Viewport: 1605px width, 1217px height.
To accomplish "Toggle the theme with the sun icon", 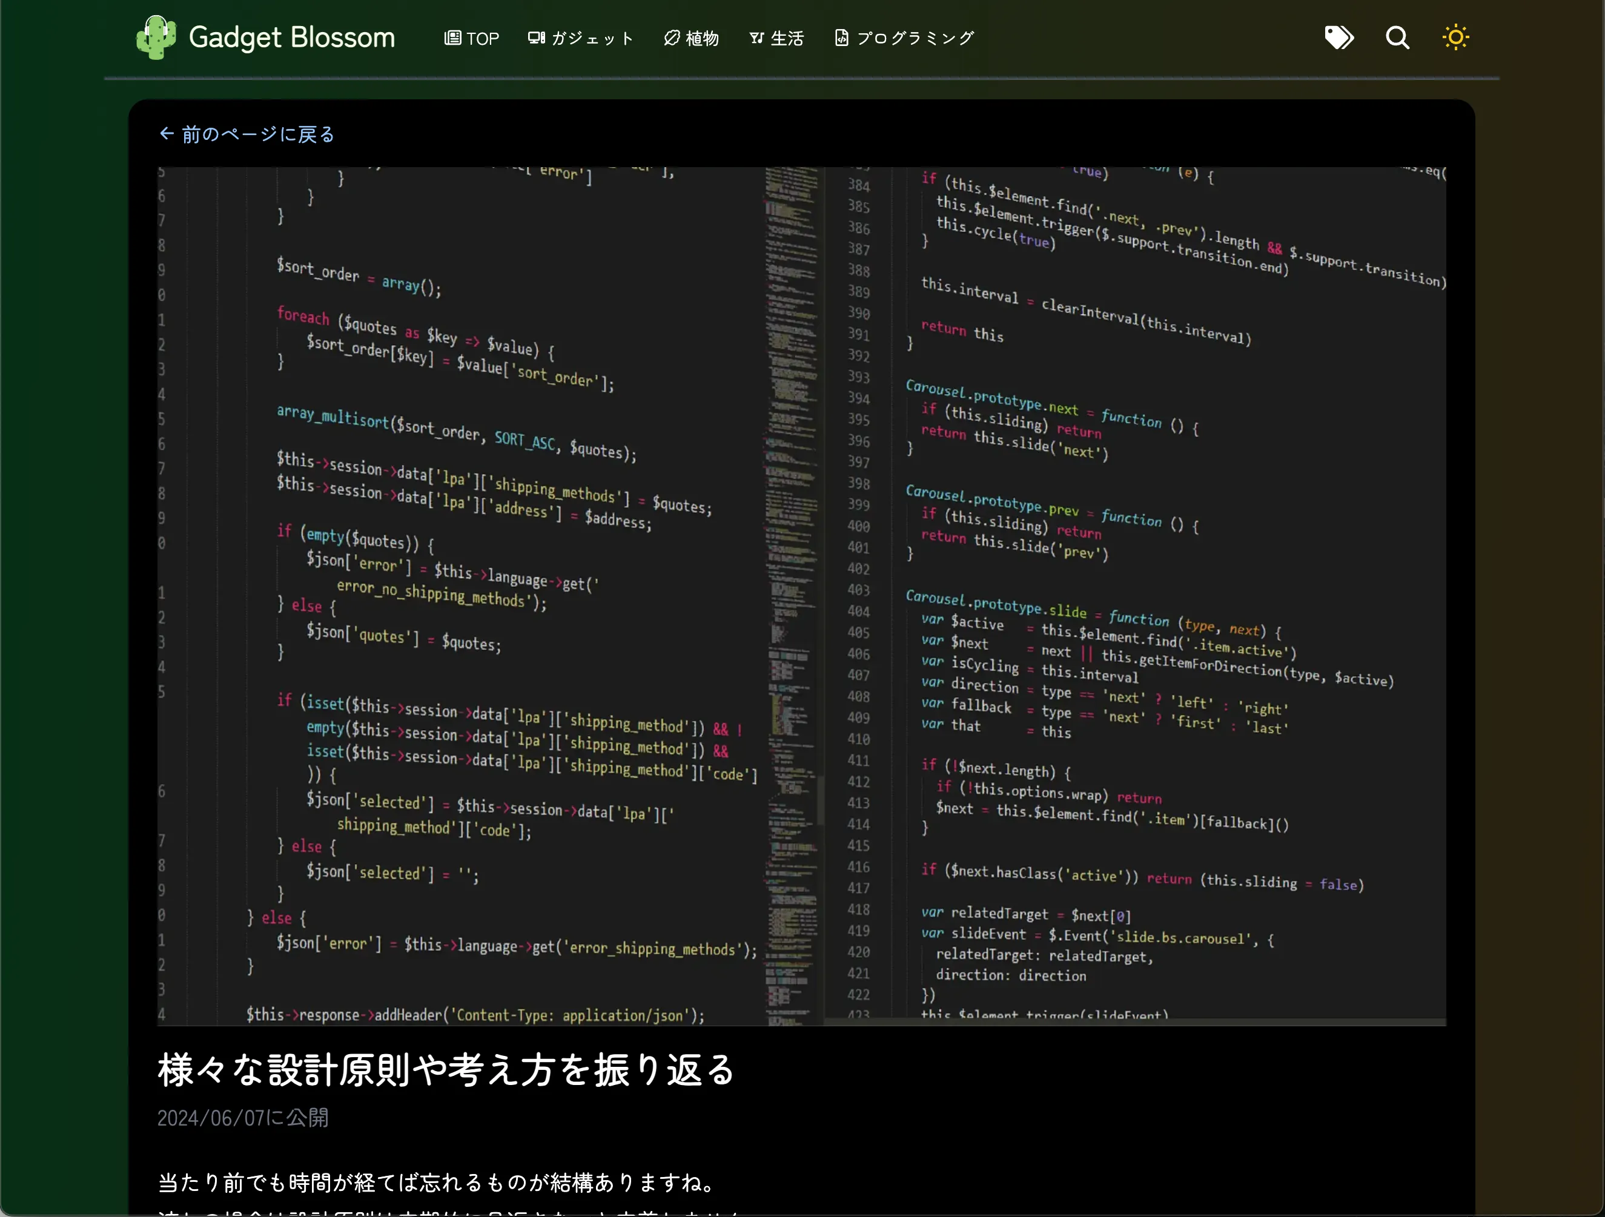I will (x=1455, y=37).
